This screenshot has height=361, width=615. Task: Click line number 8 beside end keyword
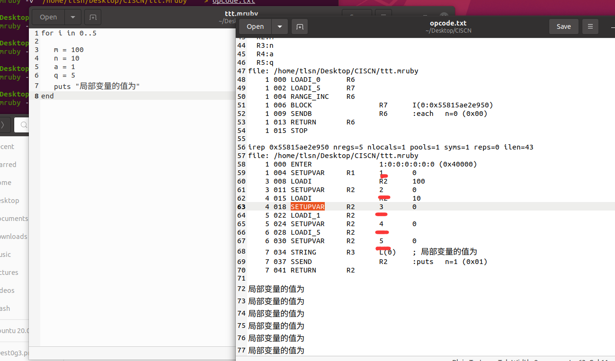[36, 96]
